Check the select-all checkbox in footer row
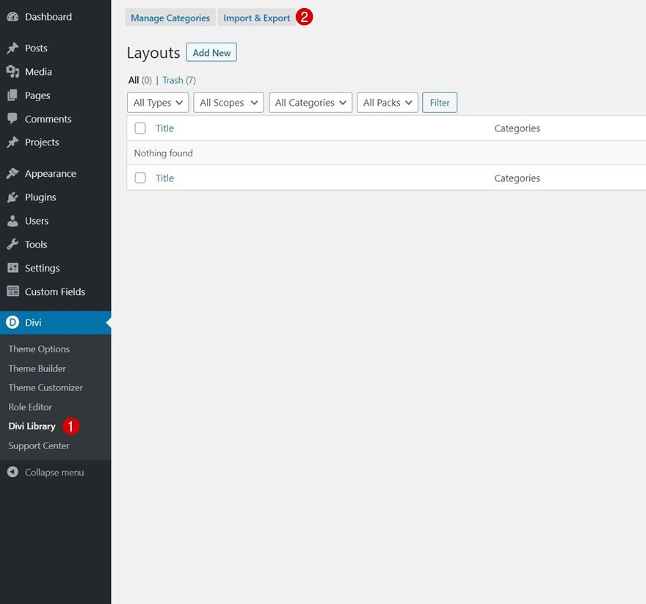The width and height of the screenshot is (646, 604). 139,178
